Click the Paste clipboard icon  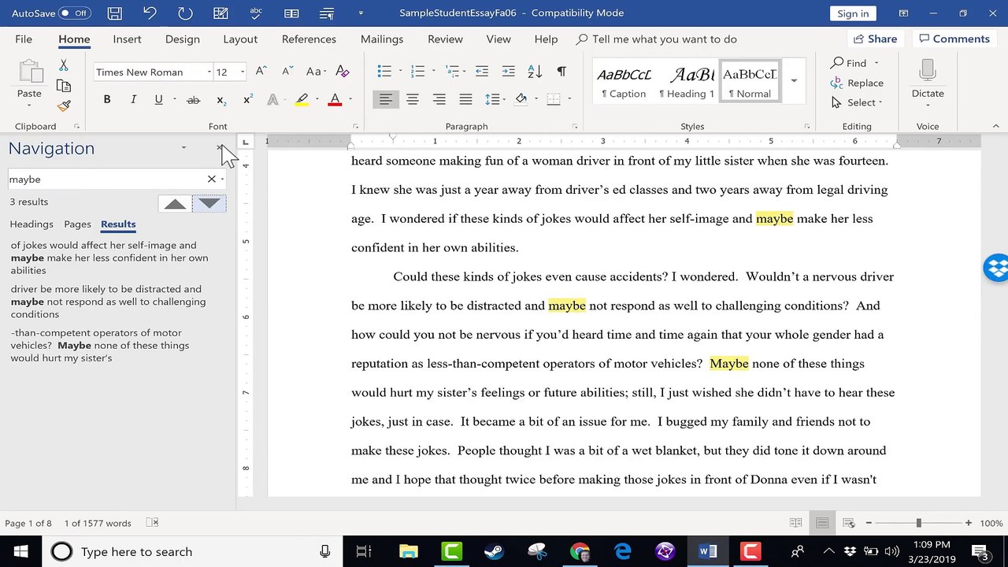29,72
